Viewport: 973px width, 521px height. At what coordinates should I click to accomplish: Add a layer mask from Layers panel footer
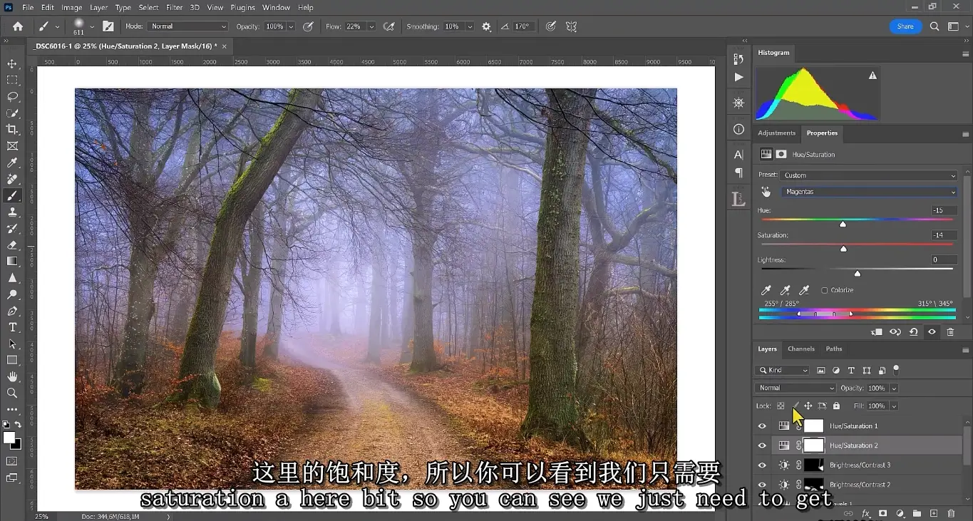(882, 513)
